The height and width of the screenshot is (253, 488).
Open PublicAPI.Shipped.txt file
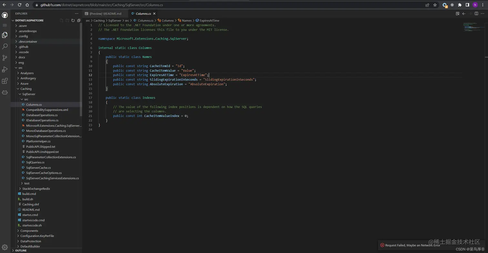[41, 147]
